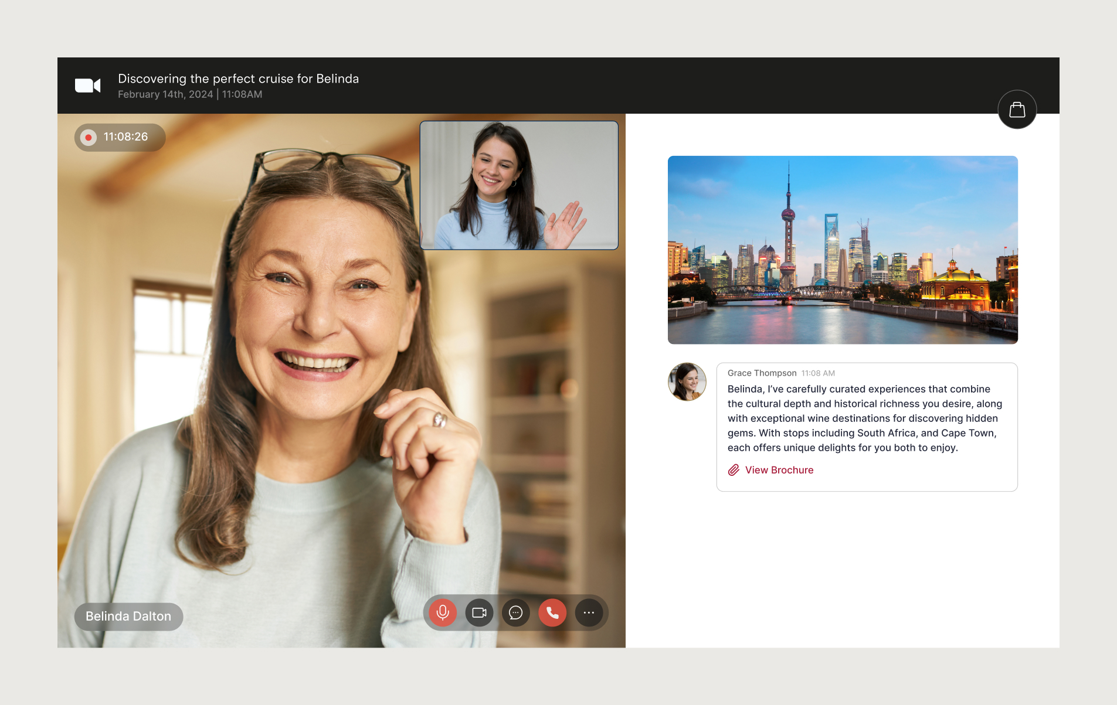
Task: Select the agent's picture-in-picture video
Action: click(519, 185)
